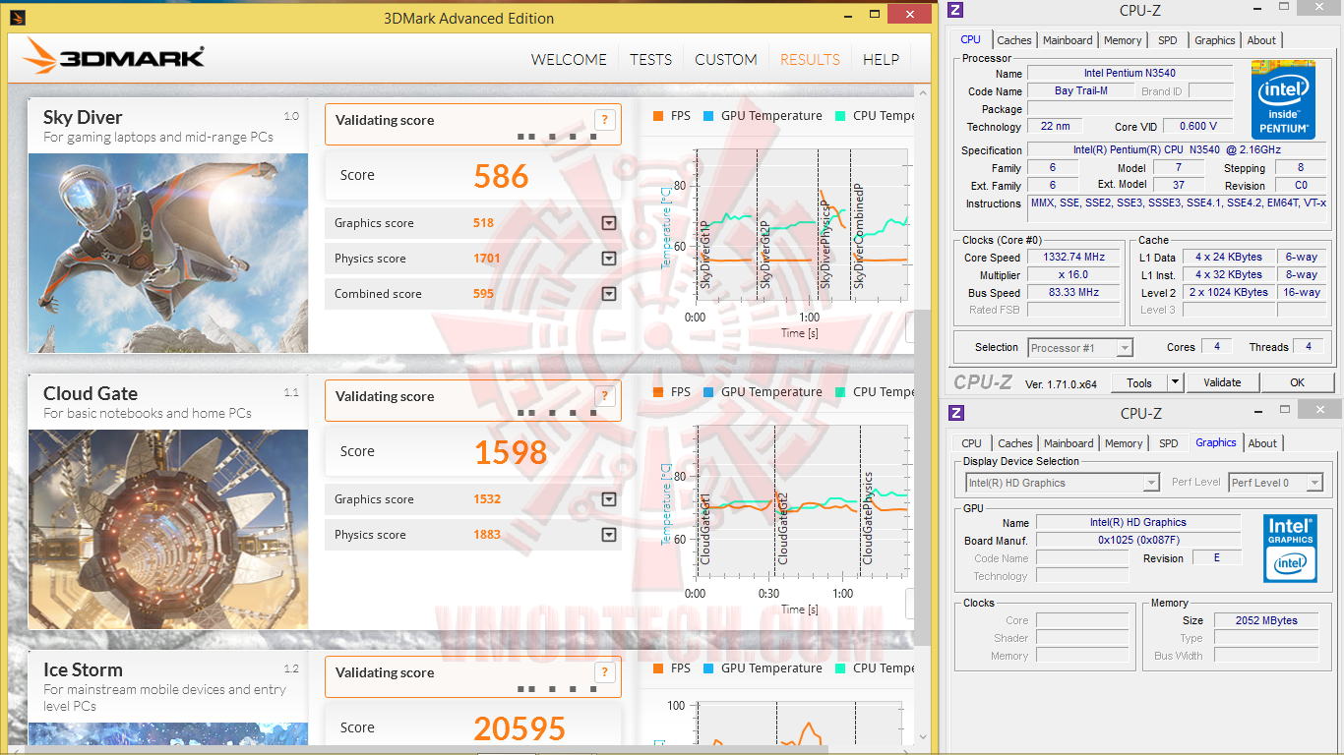Expand Cloud Gate Graphics score details

pos(609,499)
